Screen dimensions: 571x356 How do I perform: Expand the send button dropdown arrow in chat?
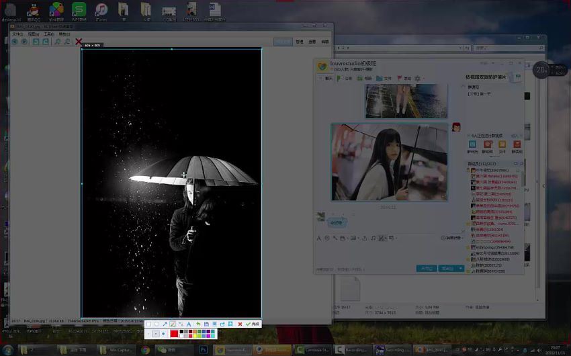[461, 269]
